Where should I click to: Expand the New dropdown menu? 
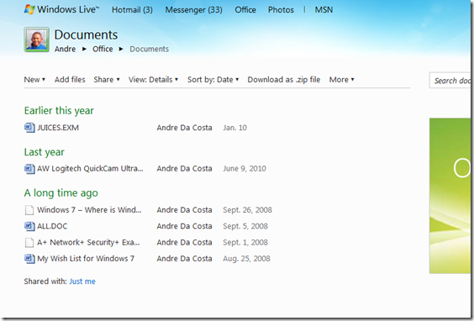[x=34, y=80]
